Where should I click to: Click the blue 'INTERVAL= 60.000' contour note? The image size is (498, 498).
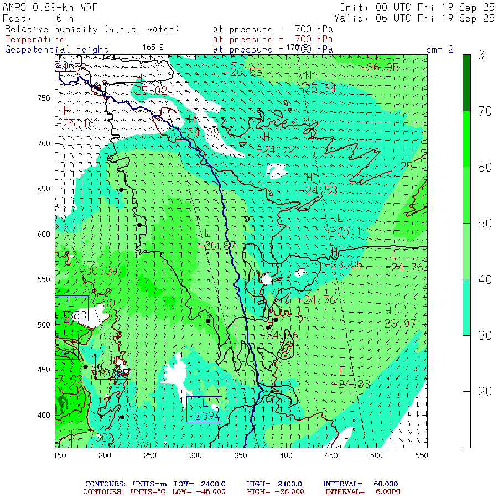[x=360, y=484]
